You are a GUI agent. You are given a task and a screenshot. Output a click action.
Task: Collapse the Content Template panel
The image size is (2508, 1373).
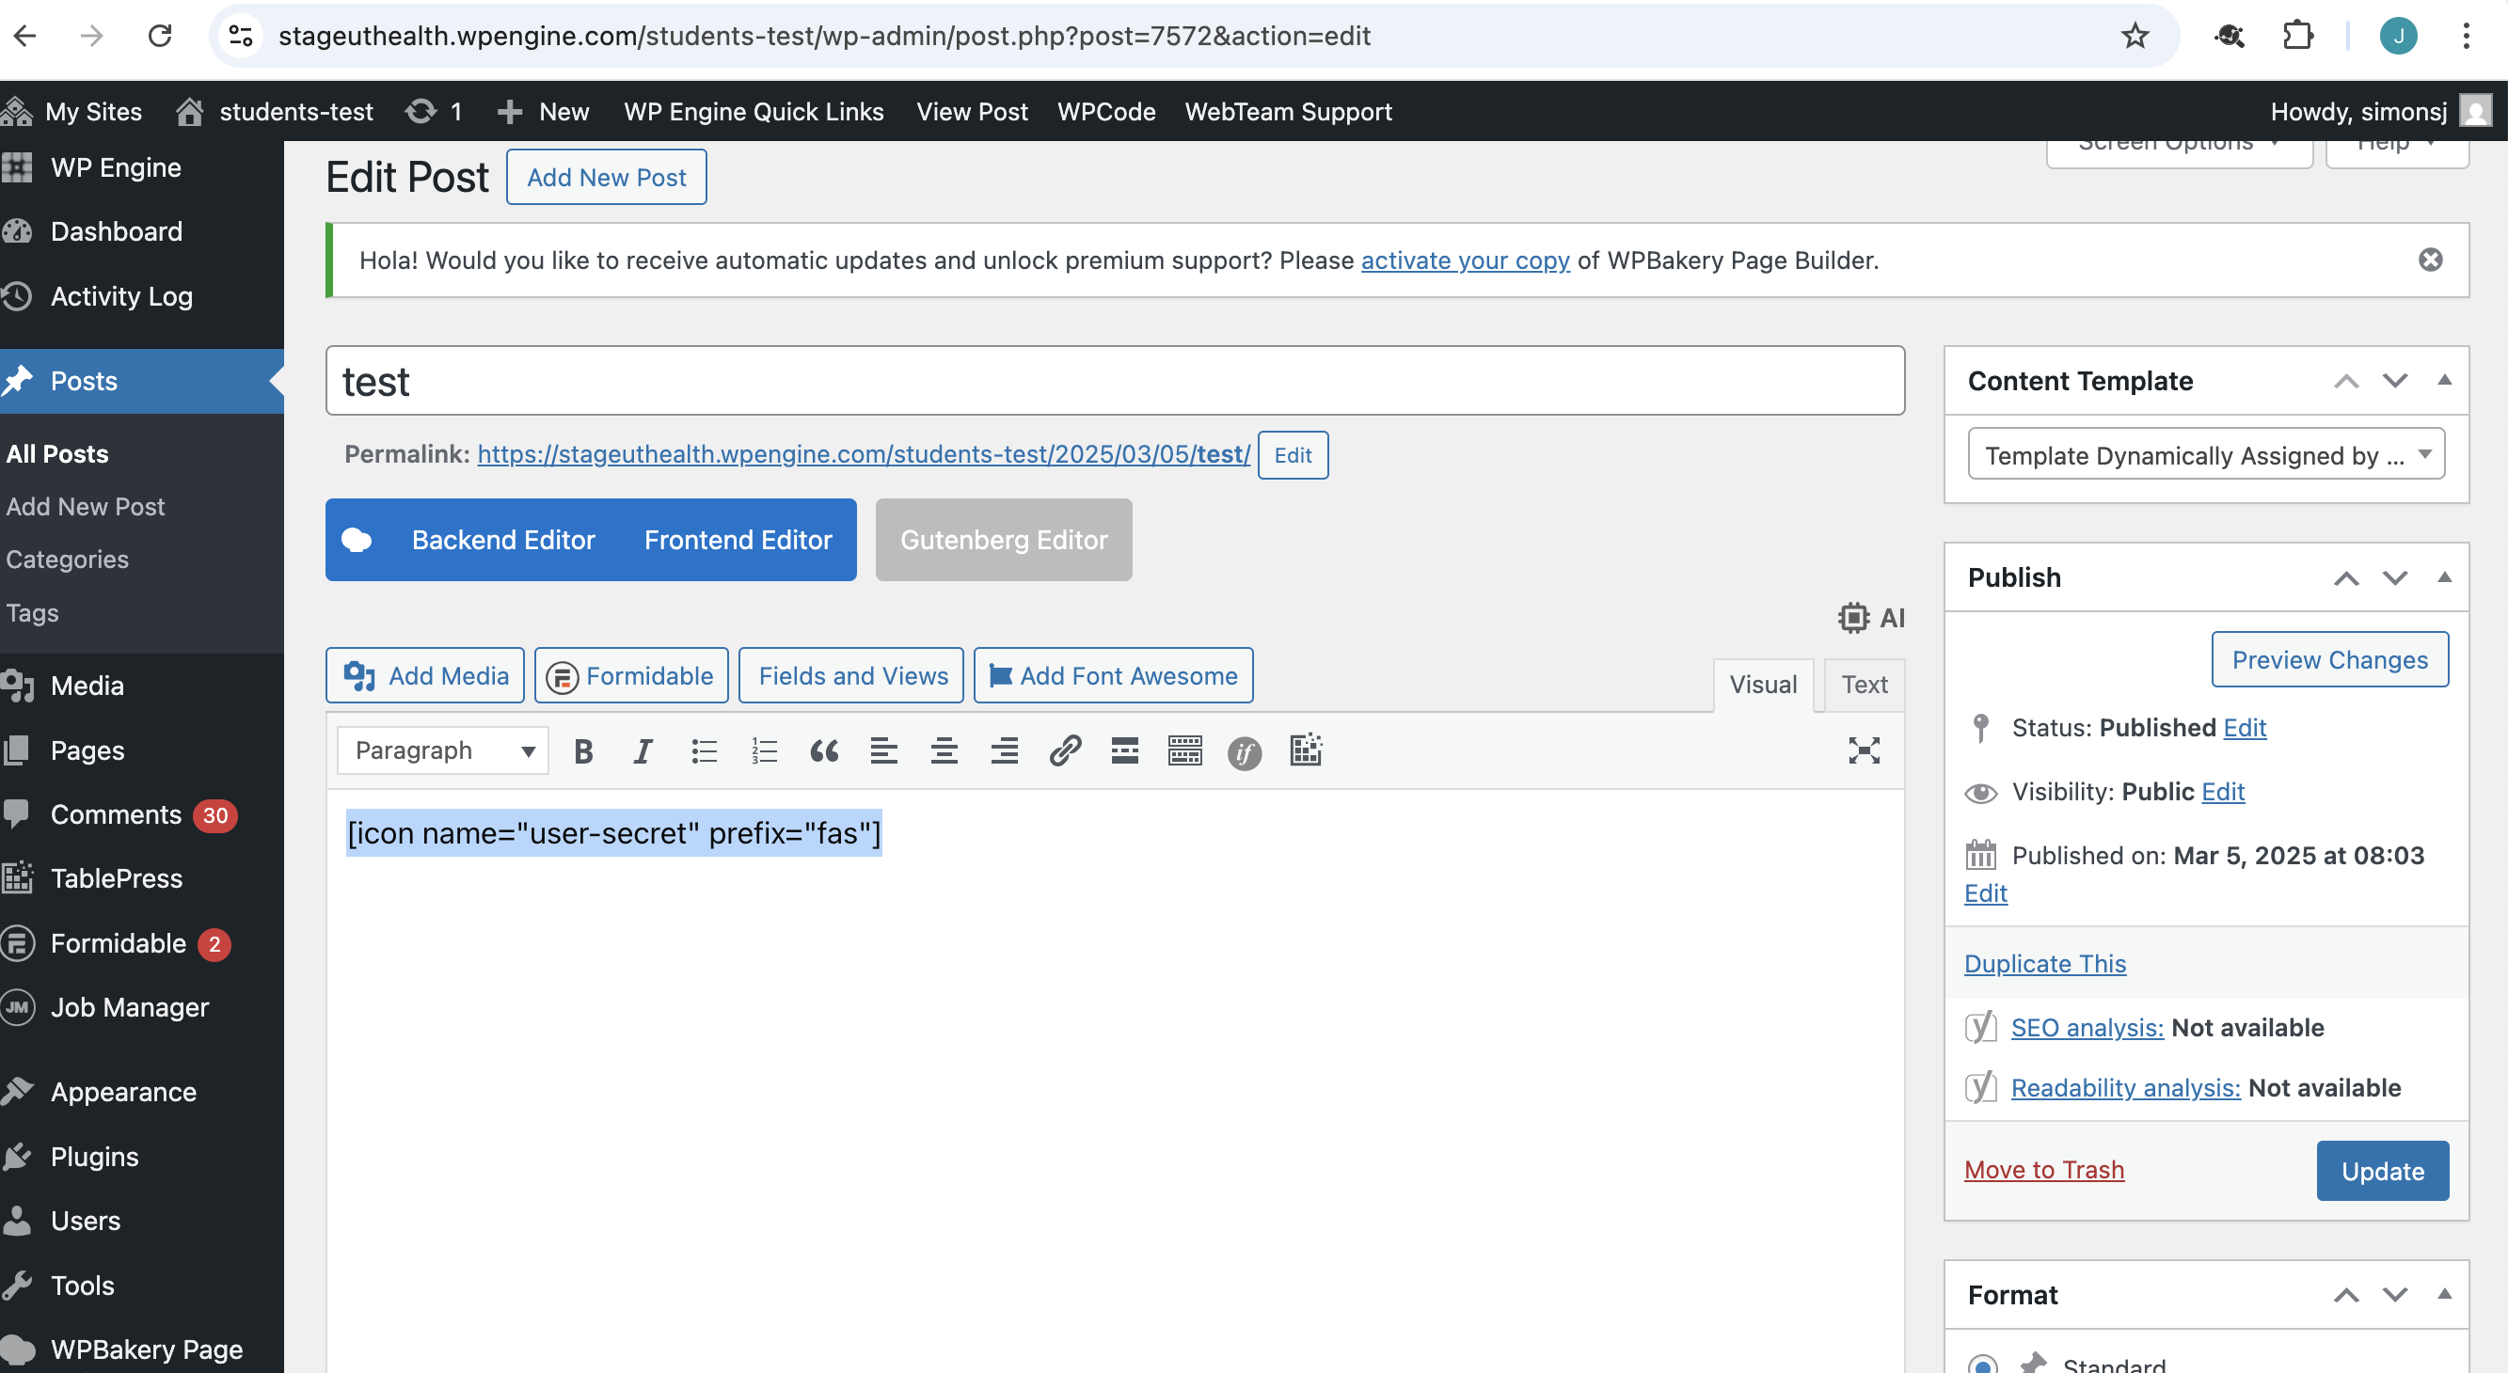pos(2444,381)
